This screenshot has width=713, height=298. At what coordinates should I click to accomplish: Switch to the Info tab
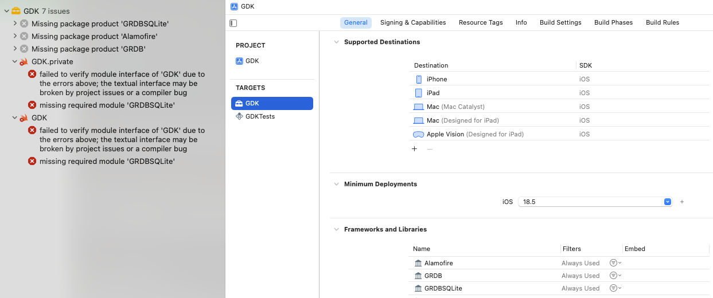(521, 22)
